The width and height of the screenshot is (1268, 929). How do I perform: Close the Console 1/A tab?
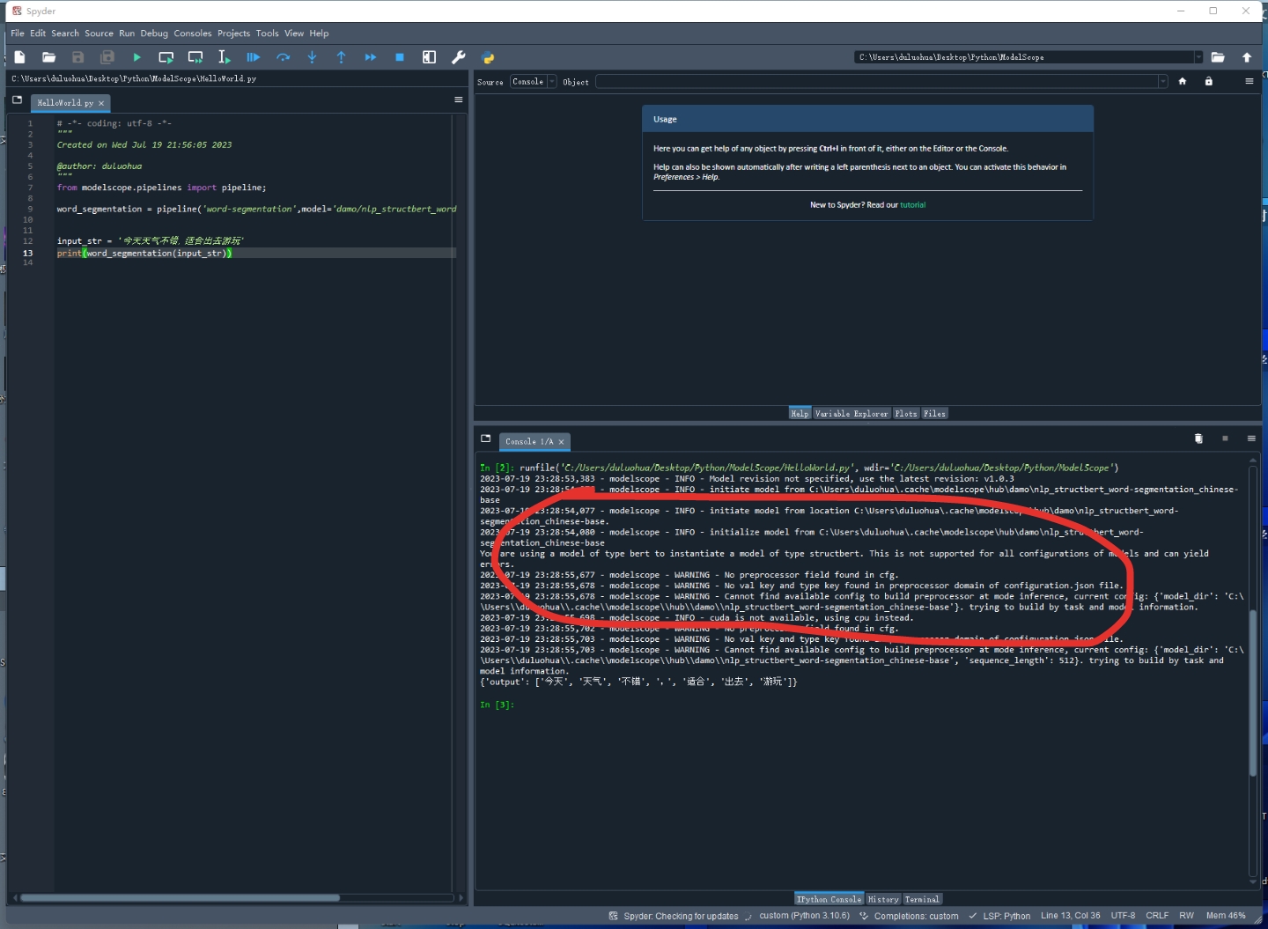[561, 442]
